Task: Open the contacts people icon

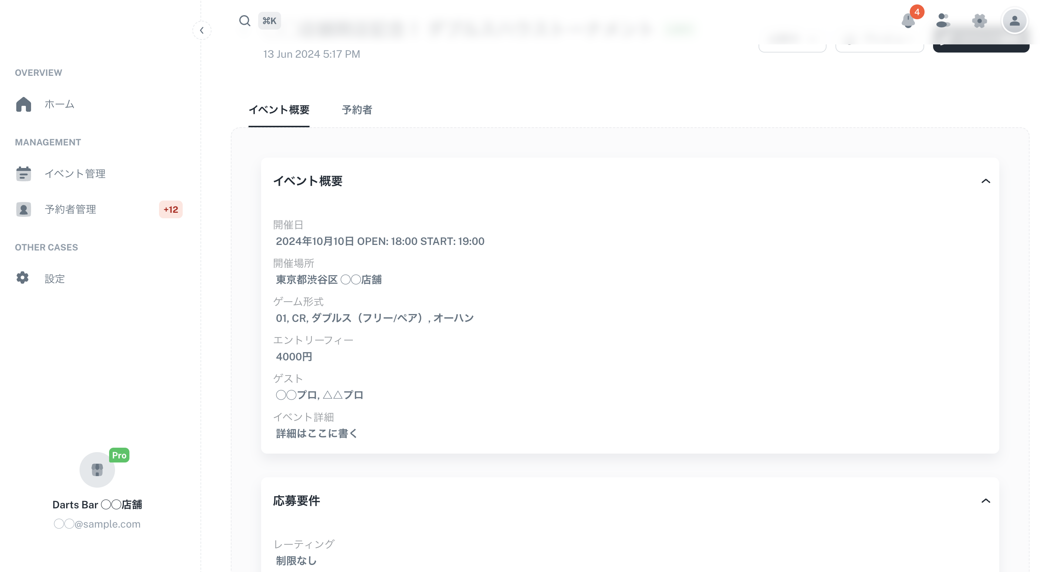Action: tap(943, 20)
